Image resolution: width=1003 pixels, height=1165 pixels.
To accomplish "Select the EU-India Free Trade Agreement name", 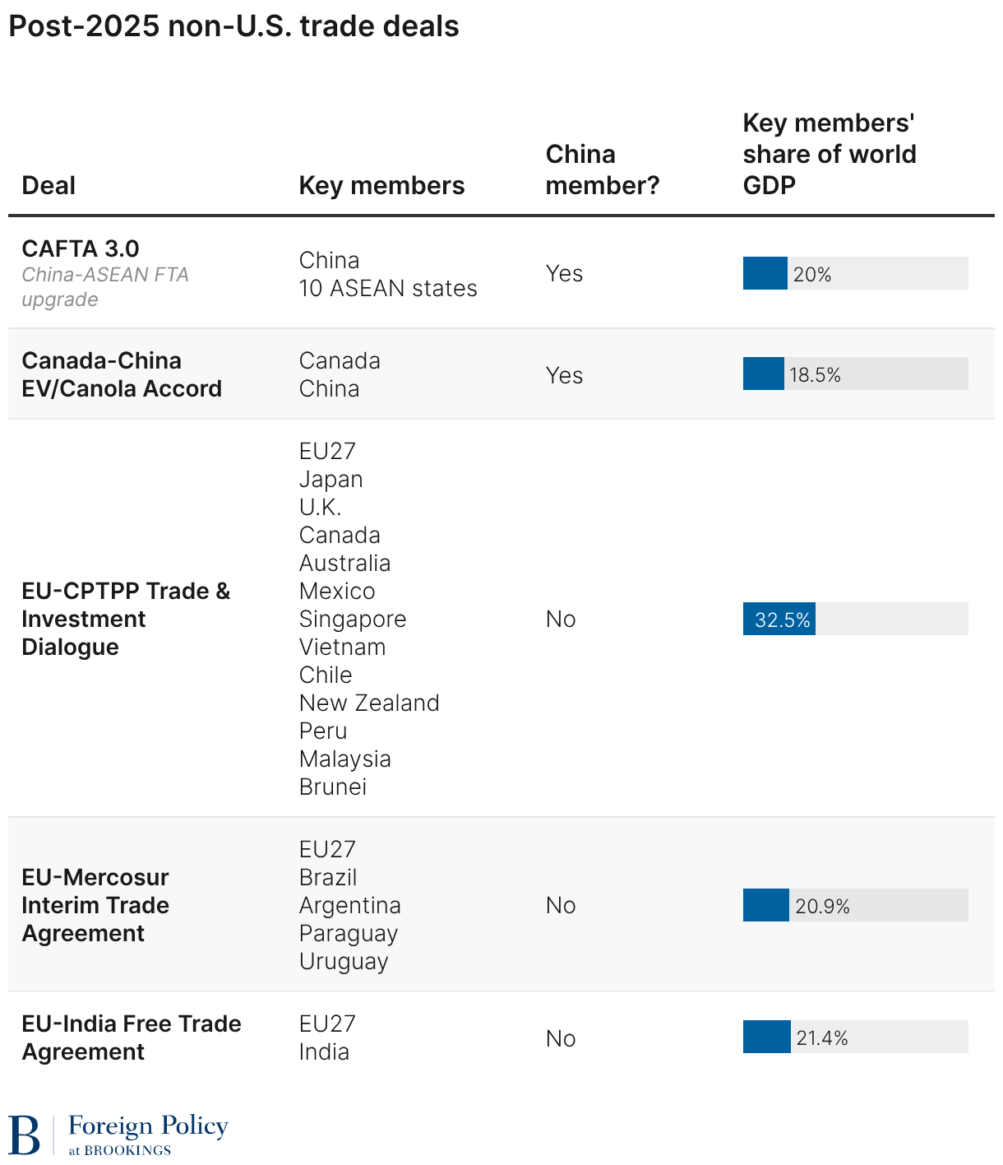I will (132, 1037).
